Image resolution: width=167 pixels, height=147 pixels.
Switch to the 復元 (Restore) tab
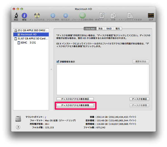click(x=118, y=29)
